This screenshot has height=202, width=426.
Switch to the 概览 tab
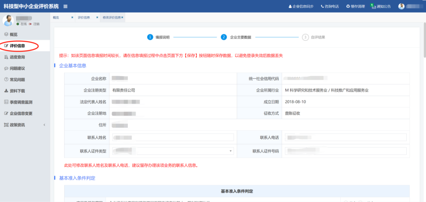coord(56,18)
